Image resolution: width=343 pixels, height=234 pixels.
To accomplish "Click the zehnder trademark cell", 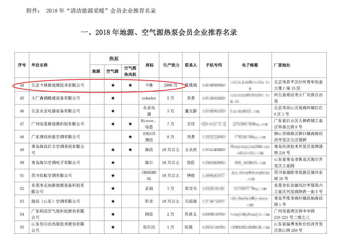I will click(x=149, y=98).
